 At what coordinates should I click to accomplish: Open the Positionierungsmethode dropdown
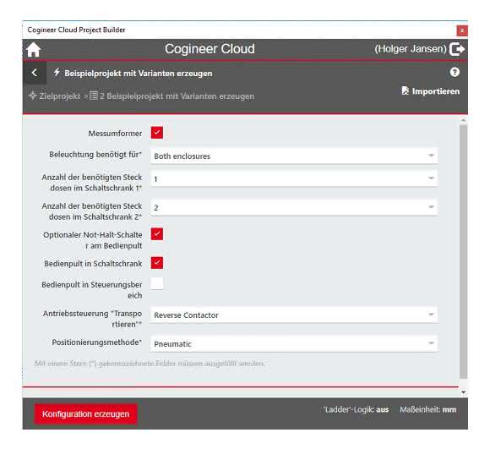coord(293,343)
